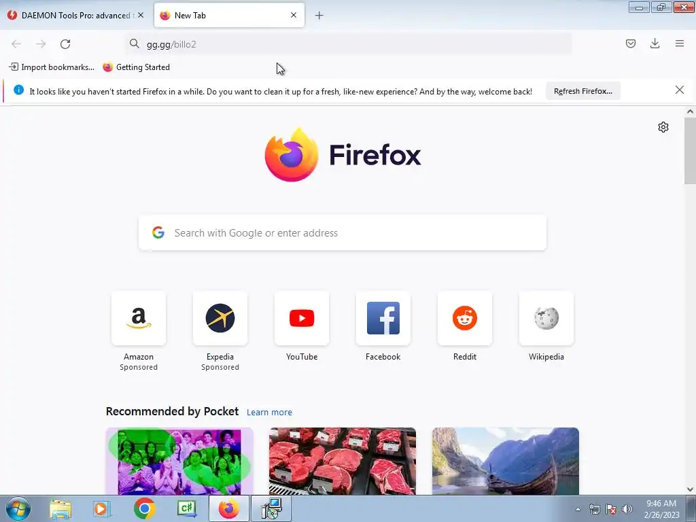Open the Firefox hamburger menu
This screenshot has height=522, width=696.
(x=680, y=43)
